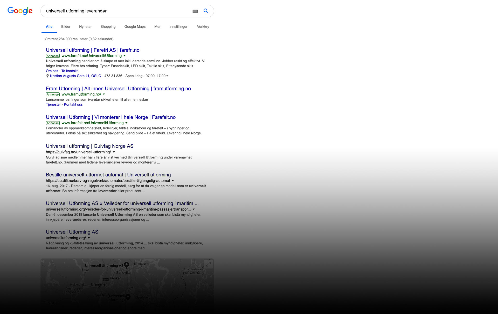The width and height of the screenshot is (498, 314).
Task: Switch to the Nyheter tab
Action: pyautogui.click(x=85, y=26)
